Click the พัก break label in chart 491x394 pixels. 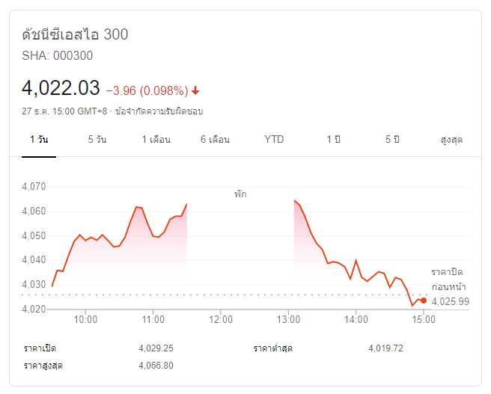tap(240, 194)
